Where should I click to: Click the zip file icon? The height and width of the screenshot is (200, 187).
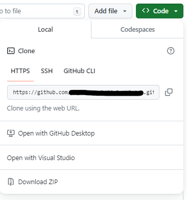pos(11,182)
